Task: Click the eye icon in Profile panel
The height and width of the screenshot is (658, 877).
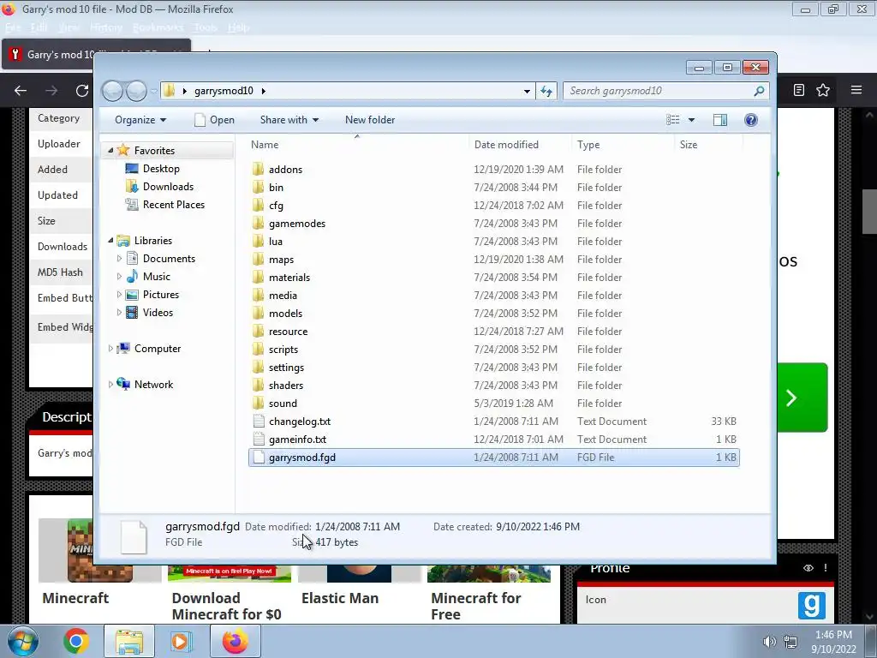Action: point(808,568)
